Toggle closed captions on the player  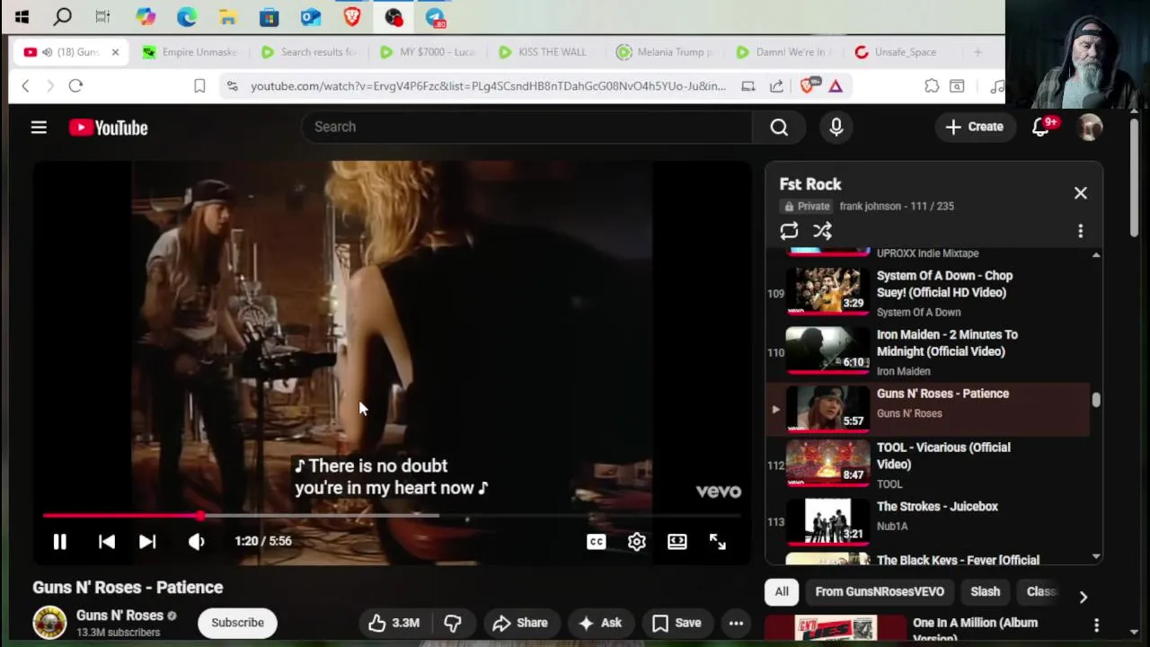[597, 541]
